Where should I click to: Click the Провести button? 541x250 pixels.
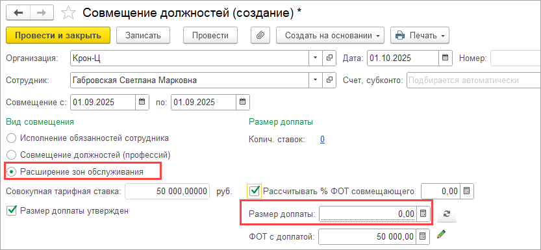[210, 35]
